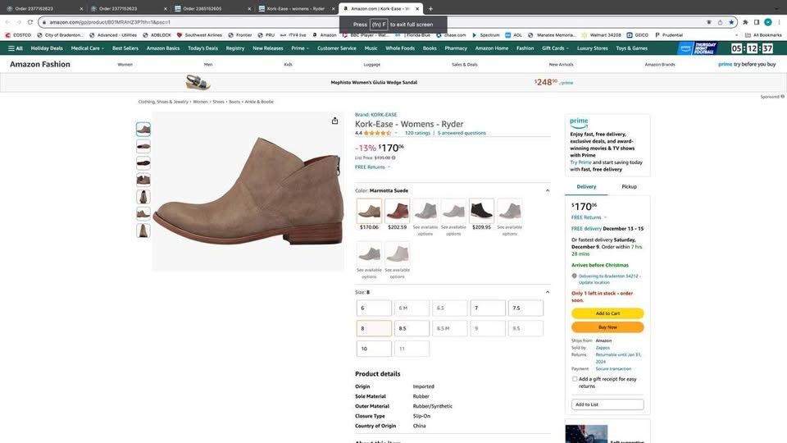This screenshot has height=443, width=787.
Task: Click the share icon above the boot image
Action: tap(334, 121)
